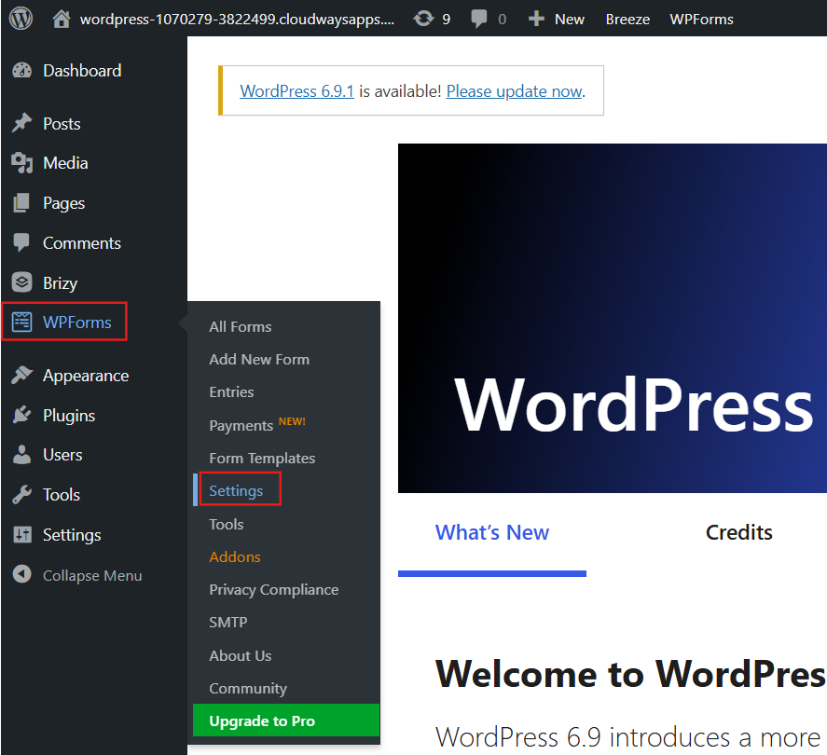
Task: Click the site name in the admin bar
Action: (237, 19)
